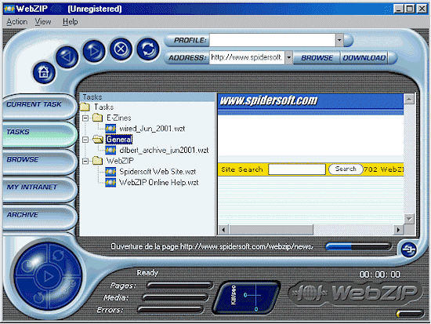Select WebZIP Online Help.wzt task
Viewport: 431px width, 324px height.
(x=158, y=182)
